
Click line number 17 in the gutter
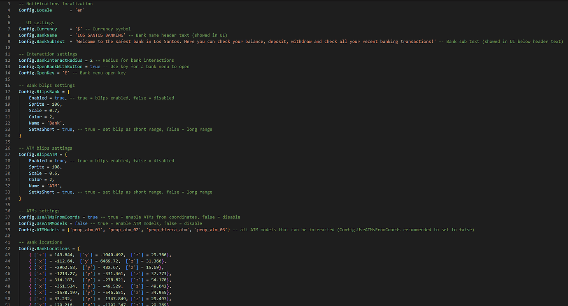pos(9,91)
